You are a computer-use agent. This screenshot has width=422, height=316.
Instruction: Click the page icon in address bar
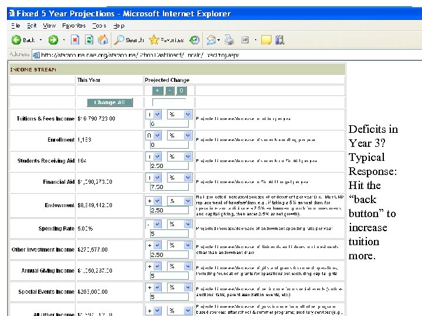pos(36,55)
